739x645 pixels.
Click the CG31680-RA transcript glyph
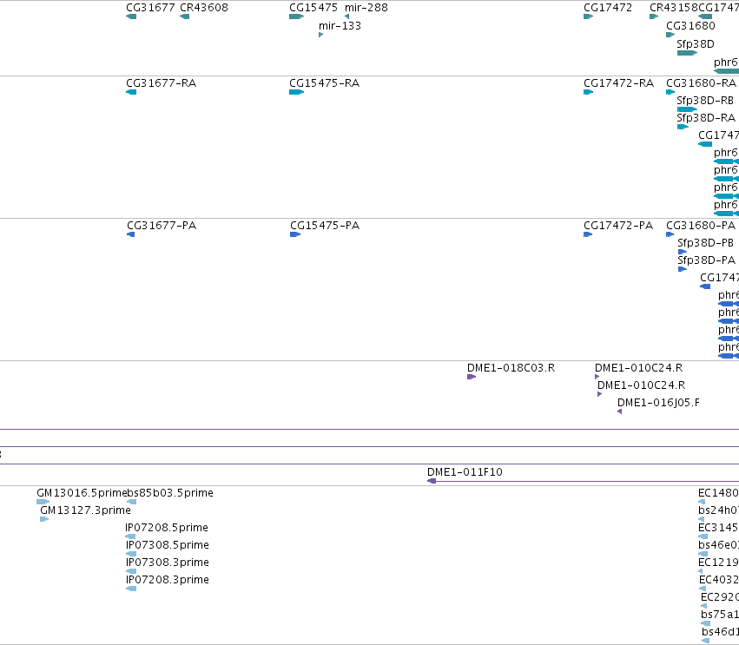(670, 92)
